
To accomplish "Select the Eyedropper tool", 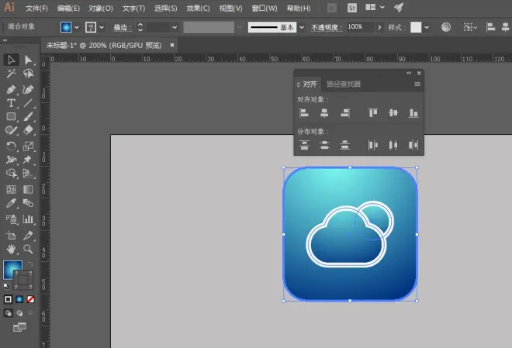I will [x=11, y=203].
